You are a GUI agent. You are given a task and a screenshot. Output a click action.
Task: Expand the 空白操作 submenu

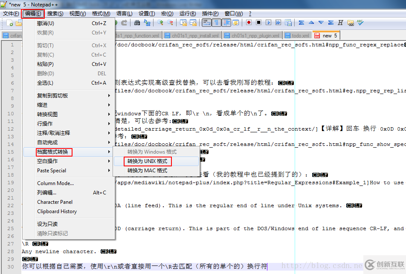click(69, 161)
